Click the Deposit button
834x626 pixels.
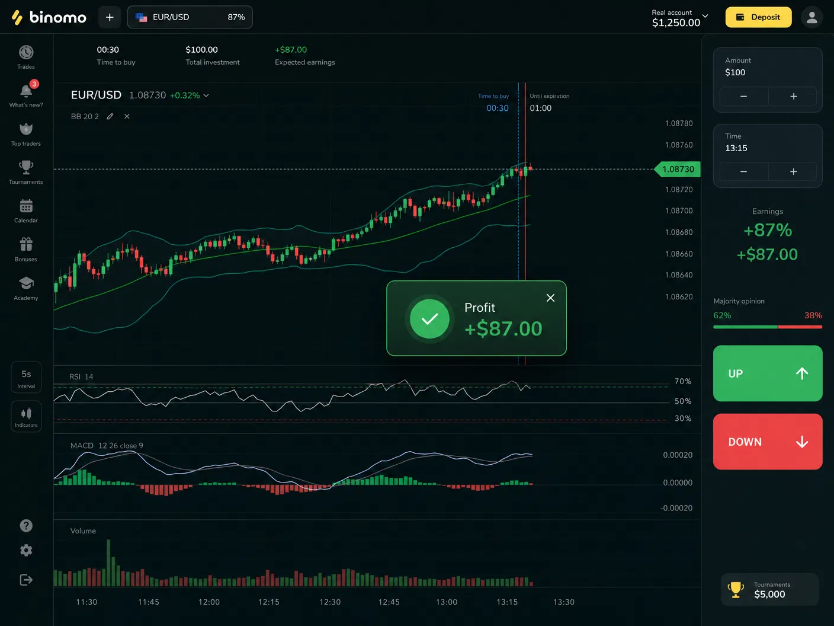[x=758, y=17]
